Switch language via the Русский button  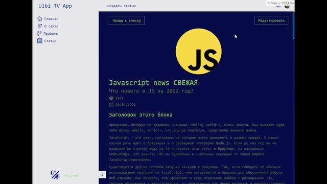[72, 175]
